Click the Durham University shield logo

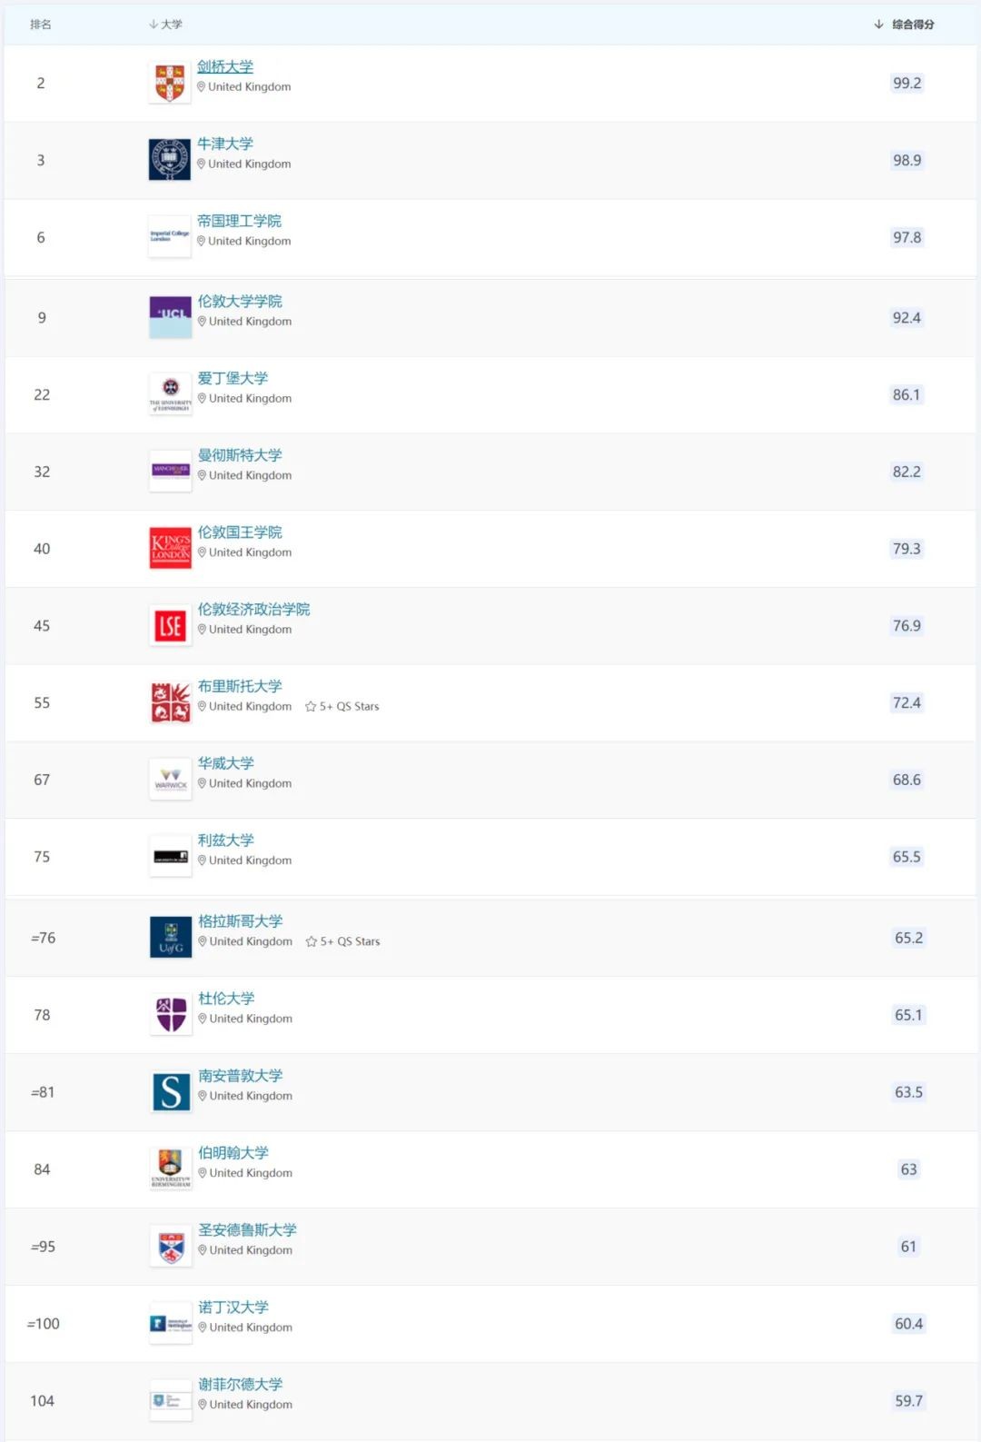tap(171, 1015)
